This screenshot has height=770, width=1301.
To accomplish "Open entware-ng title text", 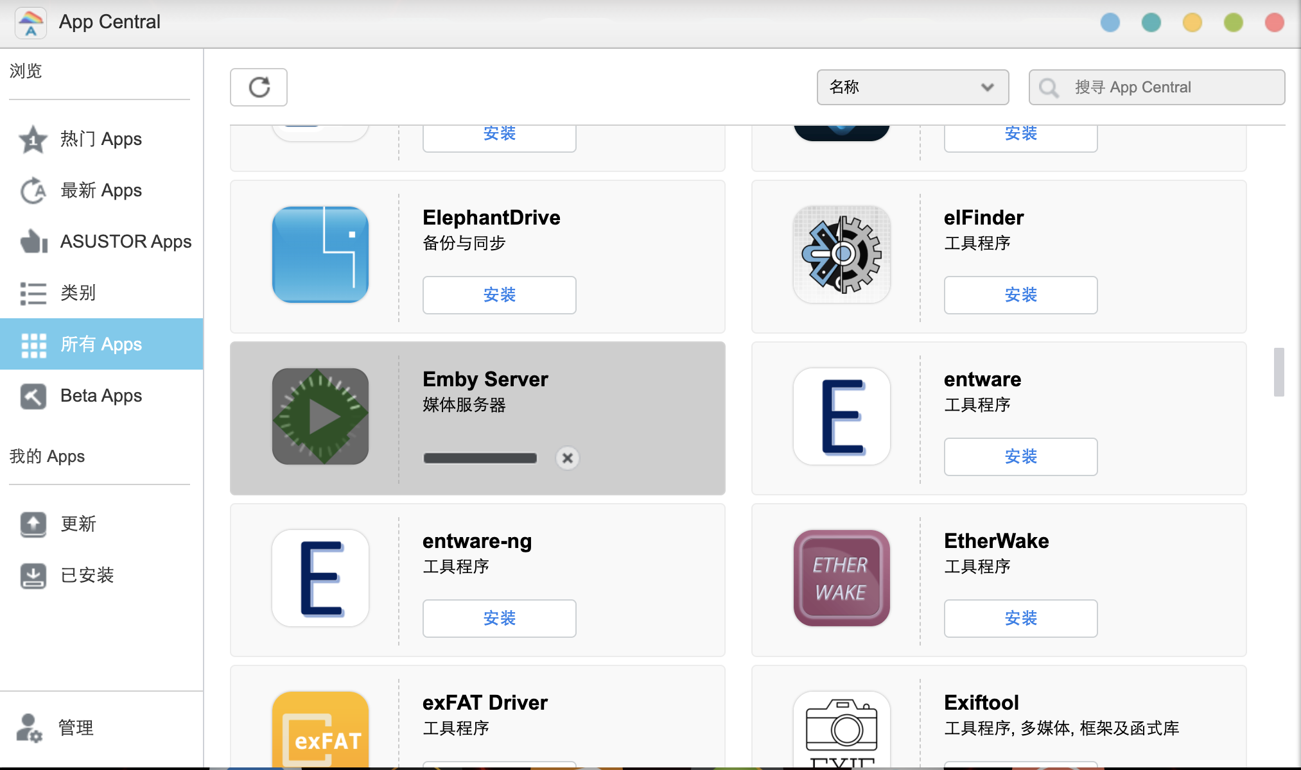I will (477, 541).
